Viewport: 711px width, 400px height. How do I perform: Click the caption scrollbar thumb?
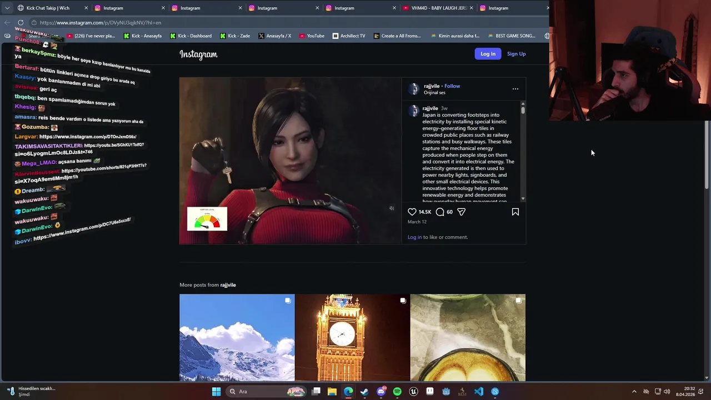click(x=523, y=110)
